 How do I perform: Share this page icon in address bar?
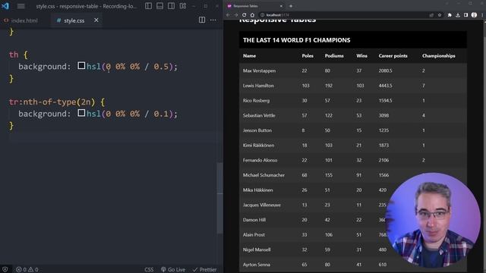coord(431,15)
